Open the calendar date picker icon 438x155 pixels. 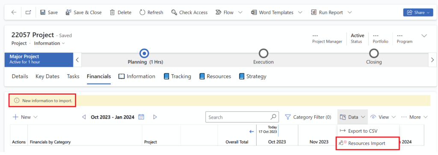point(141,117)
